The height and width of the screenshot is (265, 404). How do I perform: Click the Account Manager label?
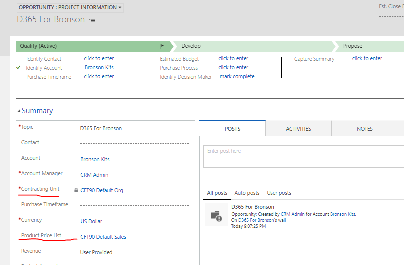pyautogui.click(x=42, y=173)
